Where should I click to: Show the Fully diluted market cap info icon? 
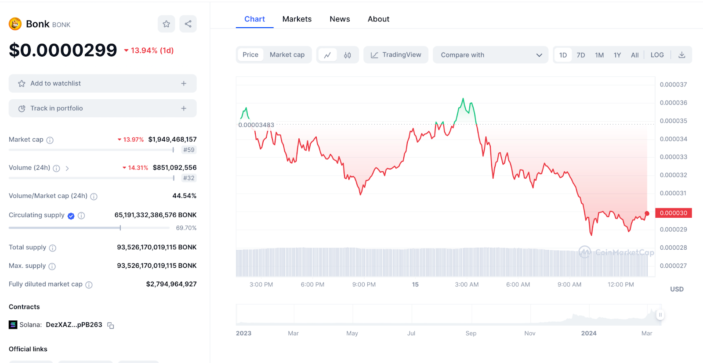coord(89,285)
